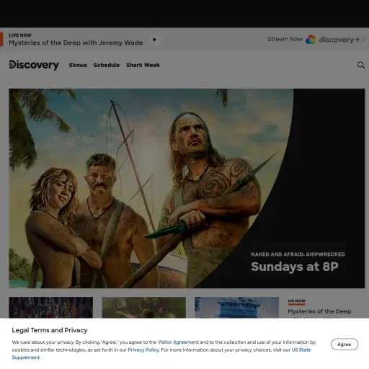The image size is (369, 369).
Task: Open the Shows menu item
Action: coord(78,65)
